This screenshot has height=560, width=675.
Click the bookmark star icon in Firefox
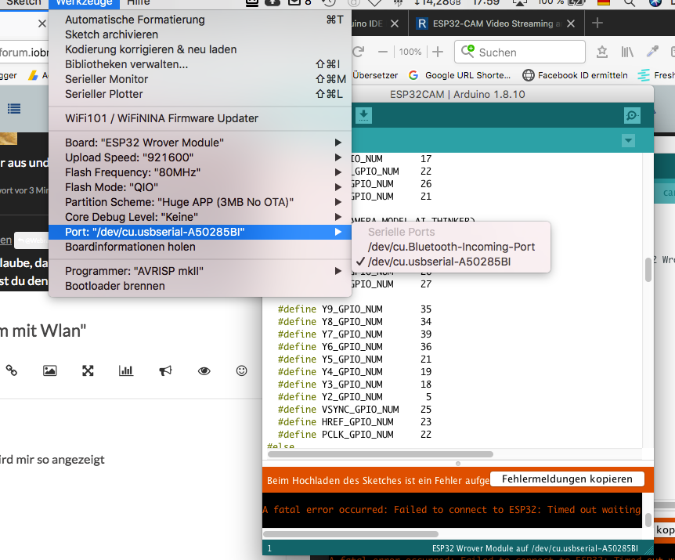coord(602,52)
